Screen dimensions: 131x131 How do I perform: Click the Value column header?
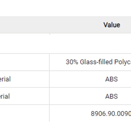point(112,25)
